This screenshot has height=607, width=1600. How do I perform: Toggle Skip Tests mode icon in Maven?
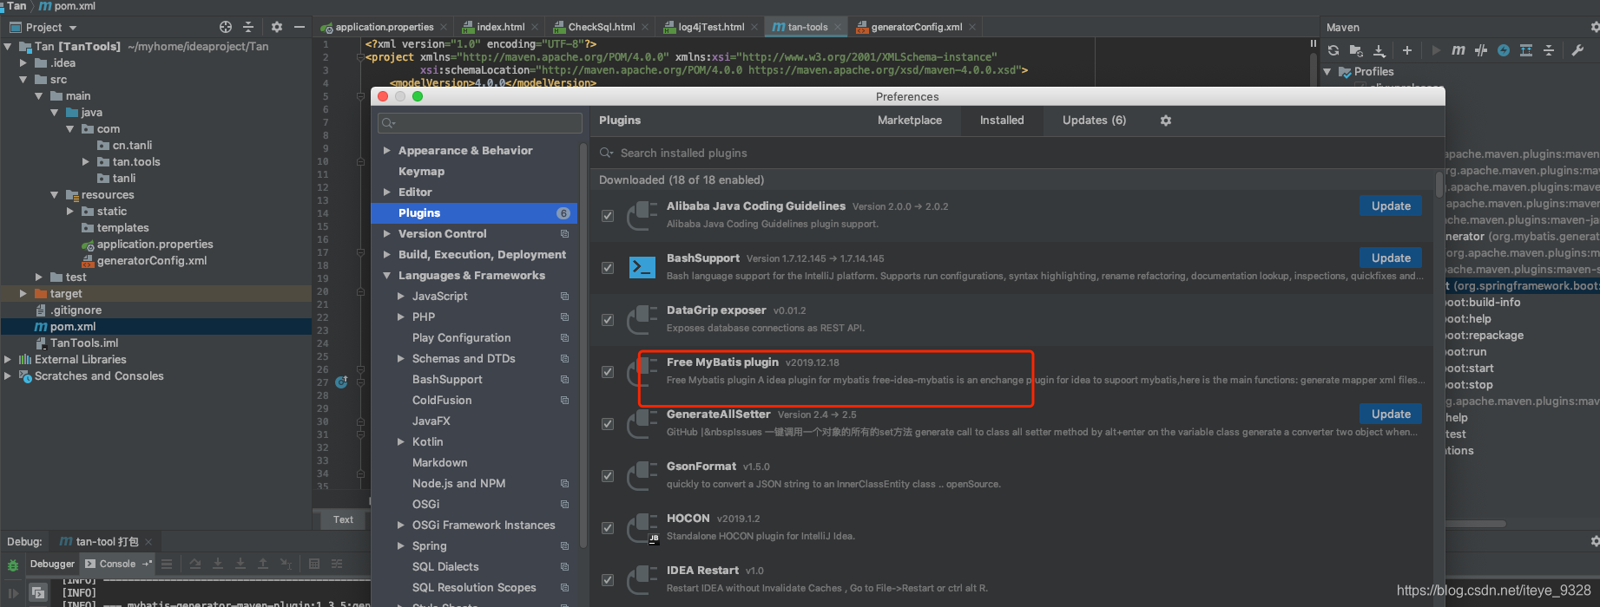(x=1481, y=50)
